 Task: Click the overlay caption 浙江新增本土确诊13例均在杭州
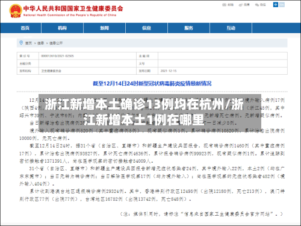135,104
